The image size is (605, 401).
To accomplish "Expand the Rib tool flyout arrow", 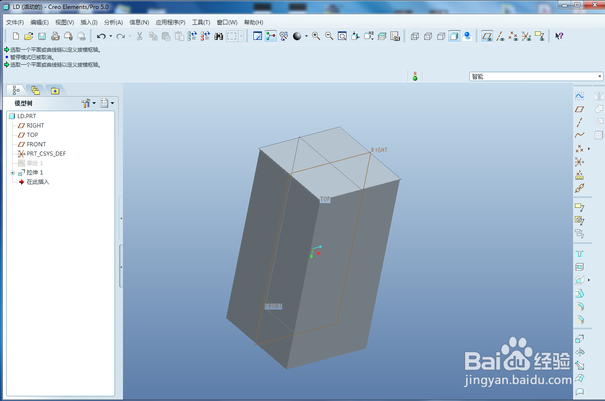I will (589, 280).
